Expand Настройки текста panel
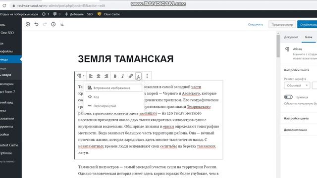The image size is (317, 178). (296, 70)
